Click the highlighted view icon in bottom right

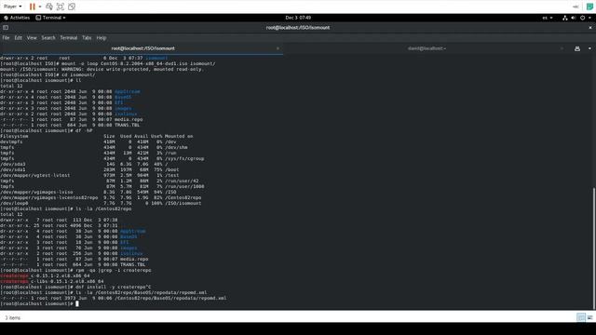click(x=581, y=317)
